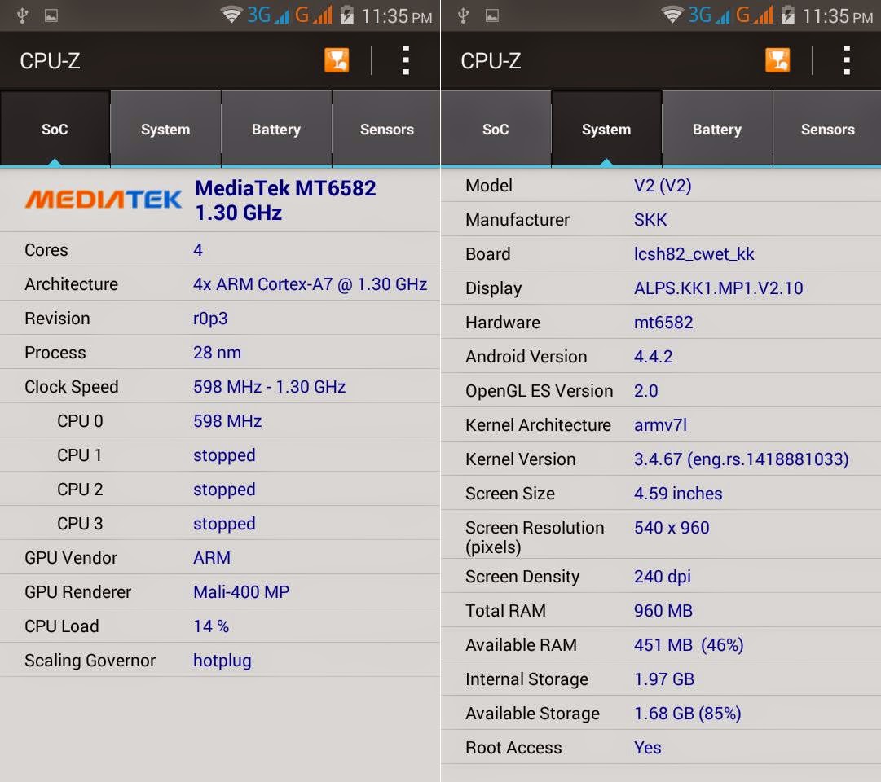This screenshot has width=881, height=782.
Task: Tap the clock 11:35 PM in right status bar
Action: click(x=838, y=16)
